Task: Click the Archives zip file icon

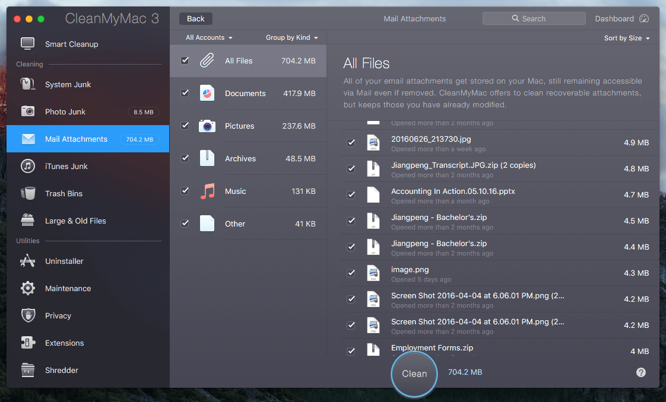Action: [x=207, y=158]
